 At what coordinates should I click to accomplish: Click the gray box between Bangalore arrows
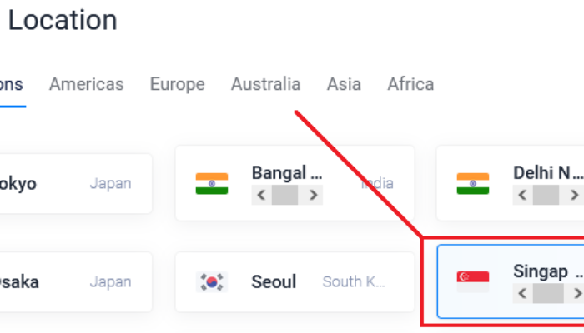pos(284,196)
